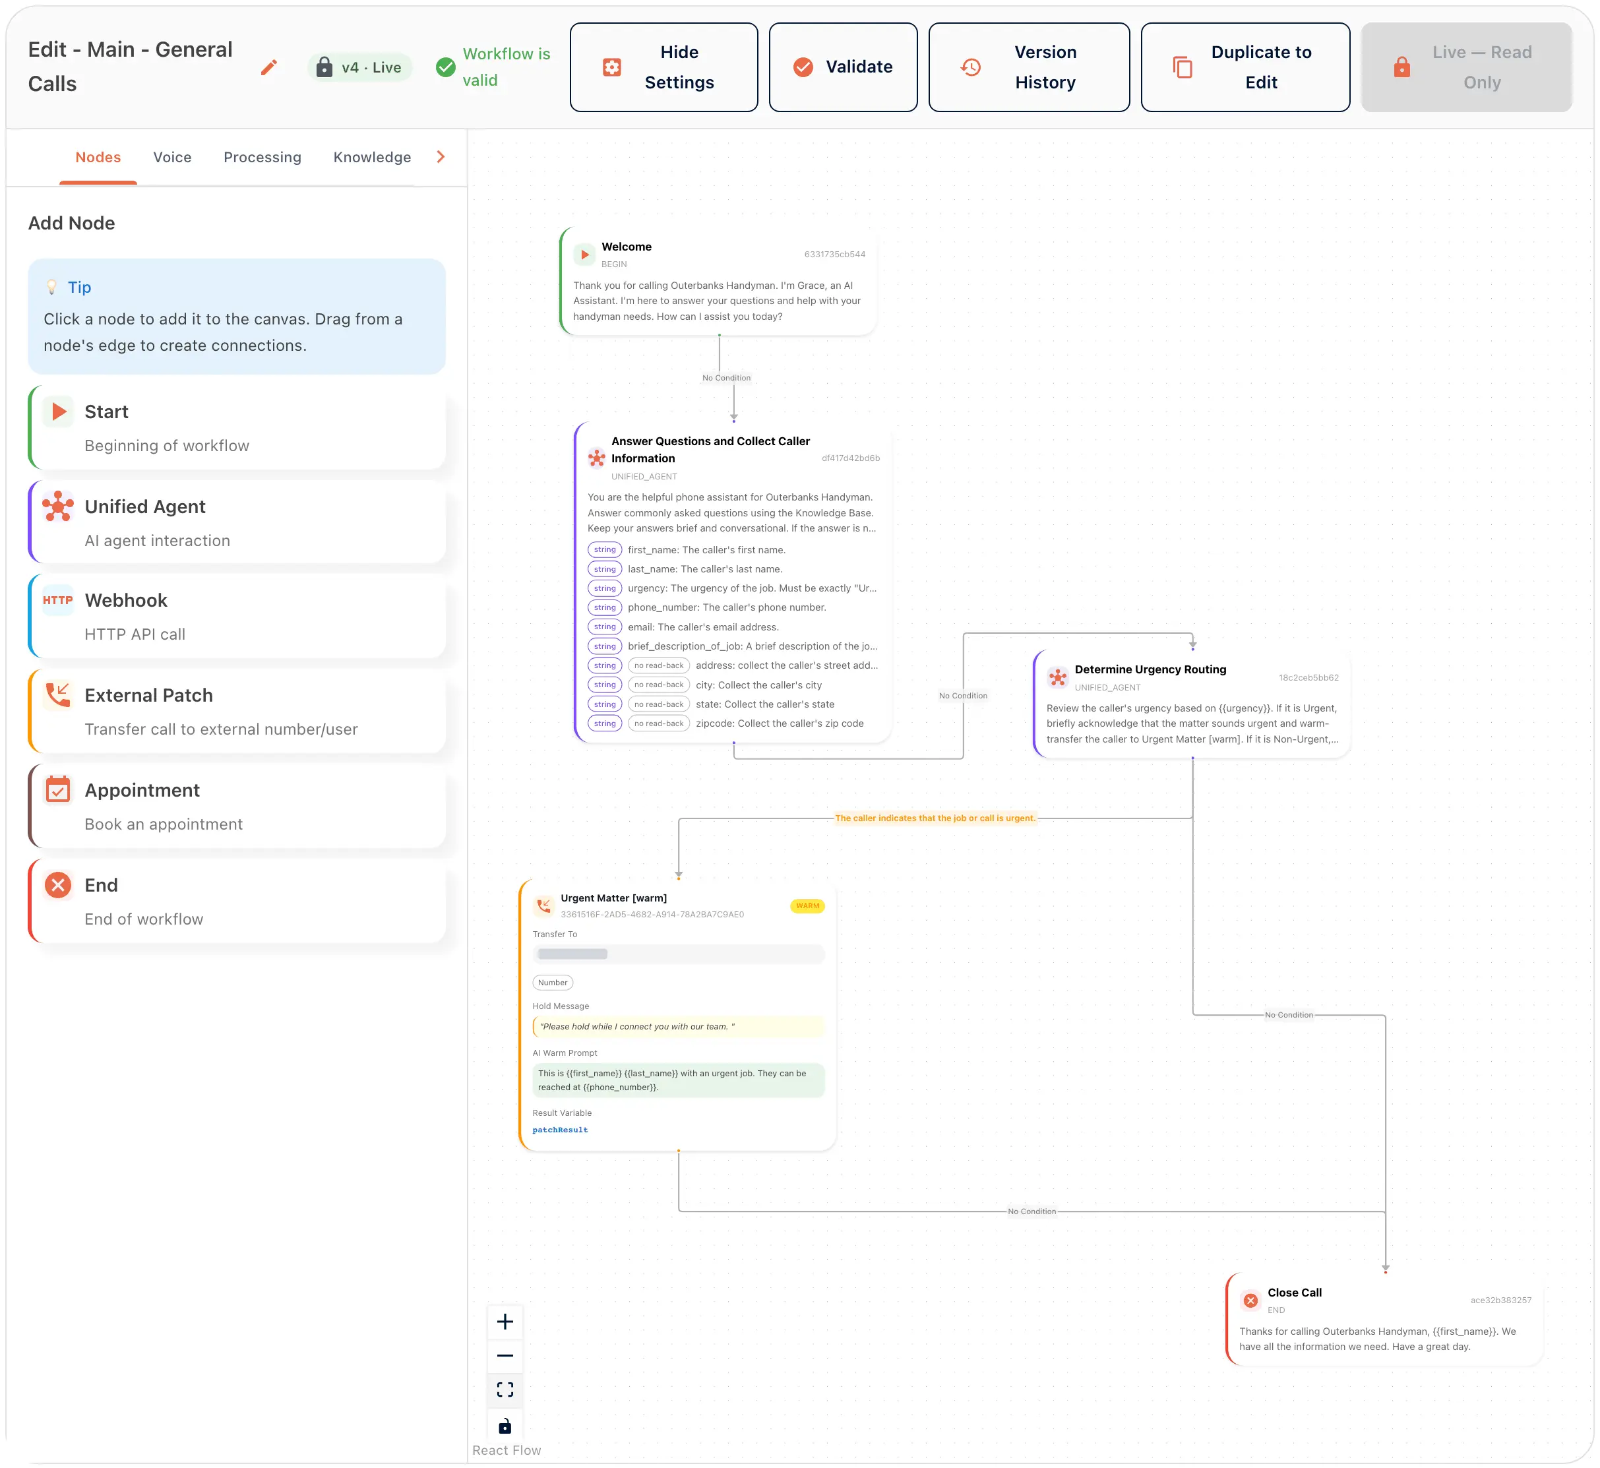Open Version History

[x=1030, y=67]
